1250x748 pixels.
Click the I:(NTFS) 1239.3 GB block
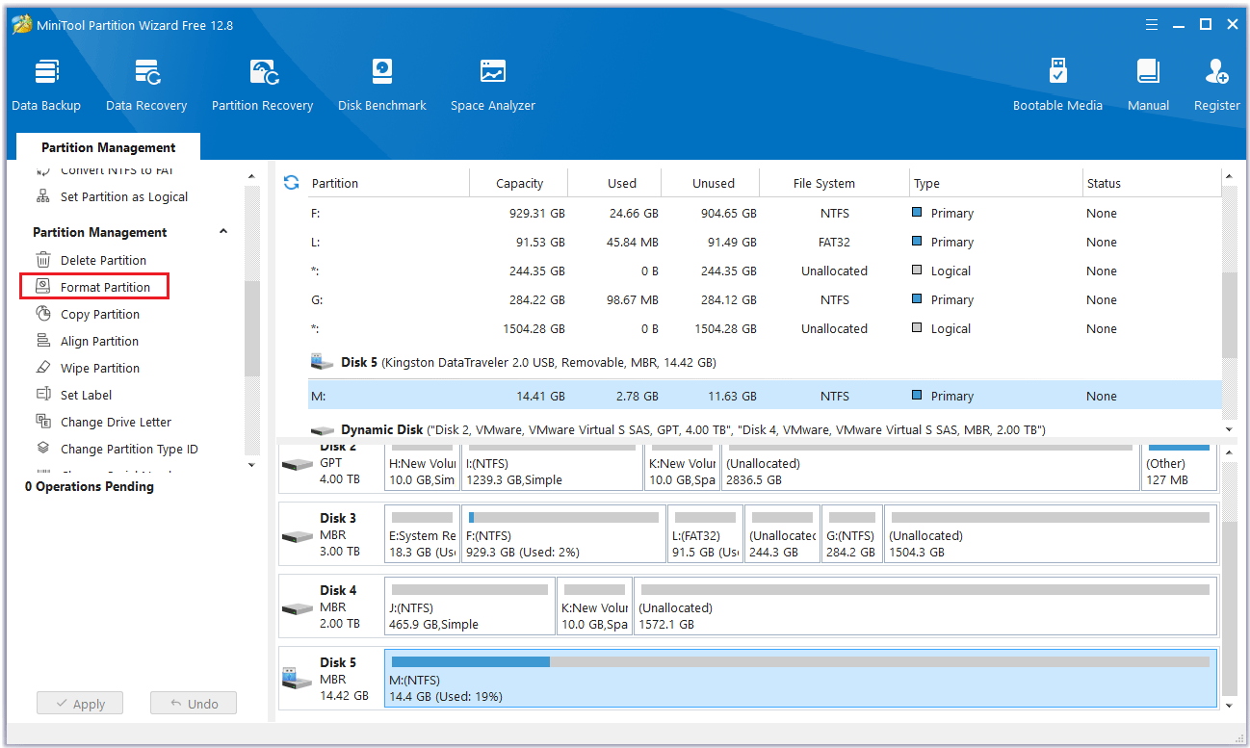(551, 467)
